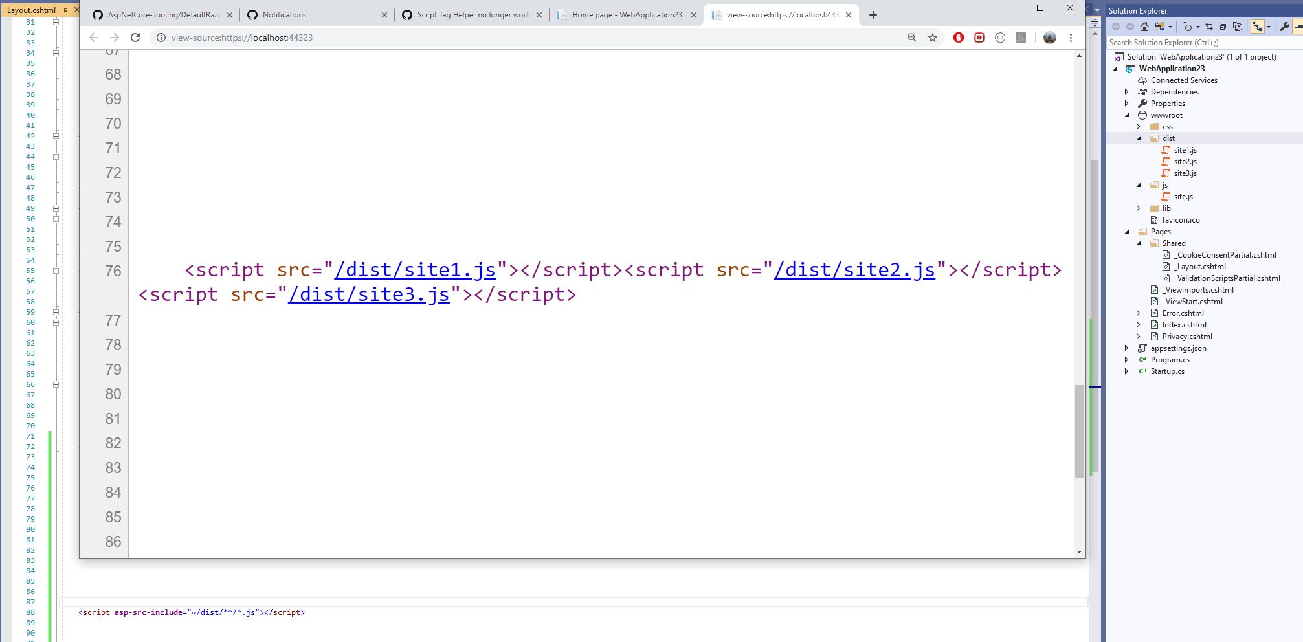Click the Home icon in Solution Explorer
Screen dimensions: 1303x642
1144,27
